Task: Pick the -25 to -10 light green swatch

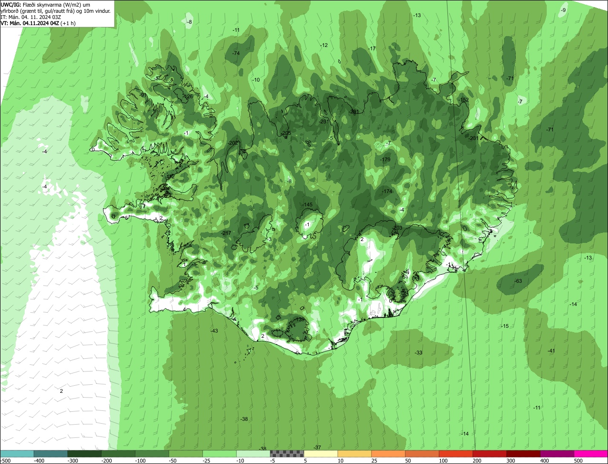Action: 219,454
